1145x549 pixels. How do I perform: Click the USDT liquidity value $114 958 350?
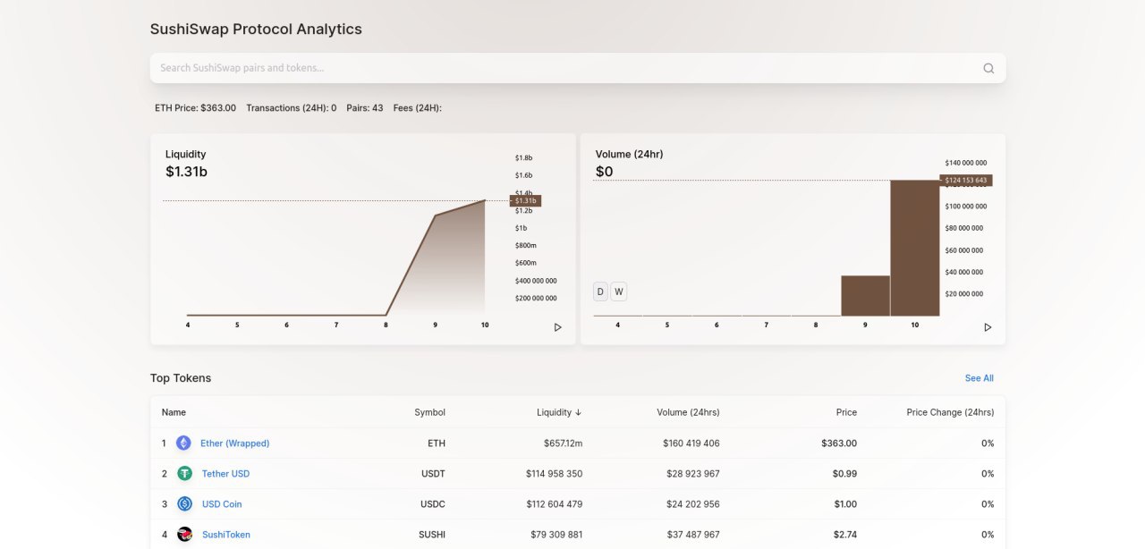pyautogui.click(x=555, y=473)
